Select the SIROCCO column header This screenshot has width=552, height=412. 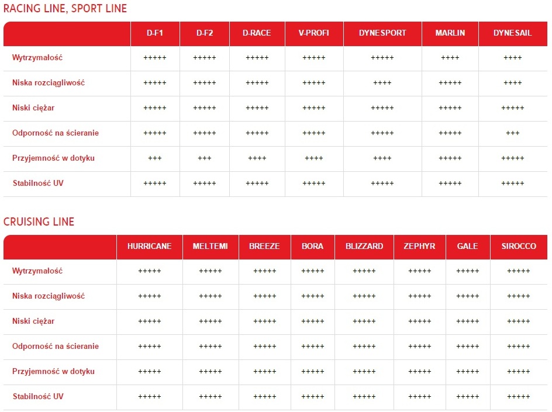tap(519, 246)
